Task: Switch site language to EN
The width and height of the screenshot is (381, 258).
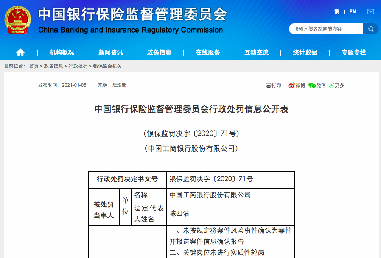Action: pyautogui.click(x=353, y=11)
